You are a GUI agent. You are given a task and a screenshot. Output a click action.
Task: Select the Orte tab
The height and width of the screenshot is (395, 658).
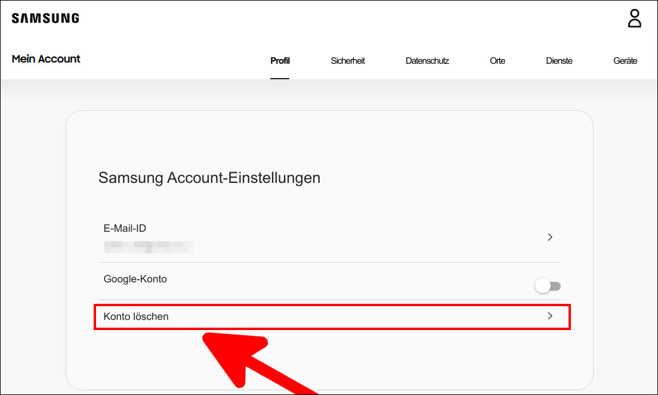[498, 61]
